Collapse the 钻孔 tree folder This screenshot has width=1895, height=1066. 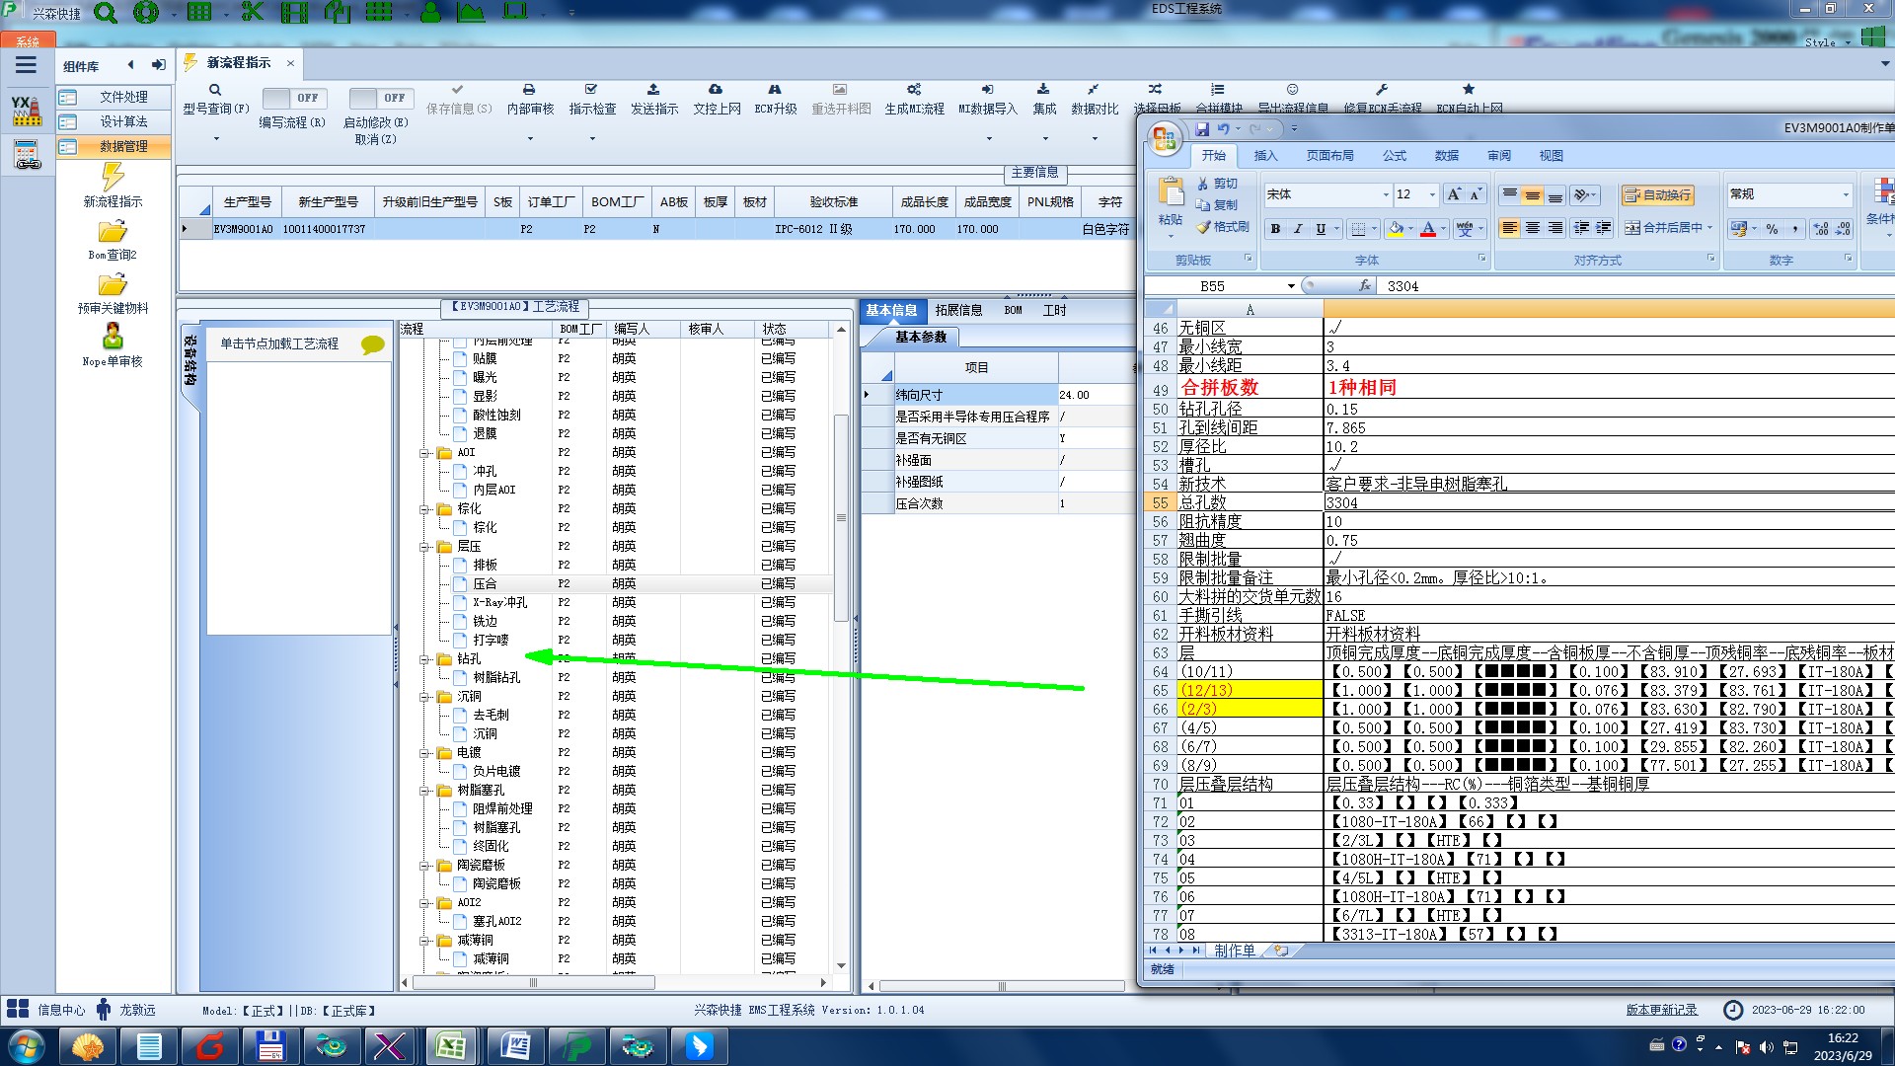pos(424,659)
